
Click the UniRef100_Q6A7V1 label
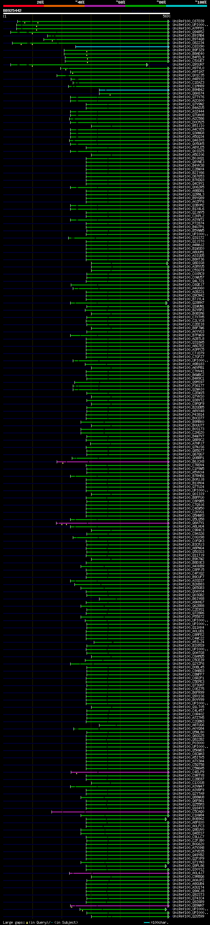(x=188, y=523)
